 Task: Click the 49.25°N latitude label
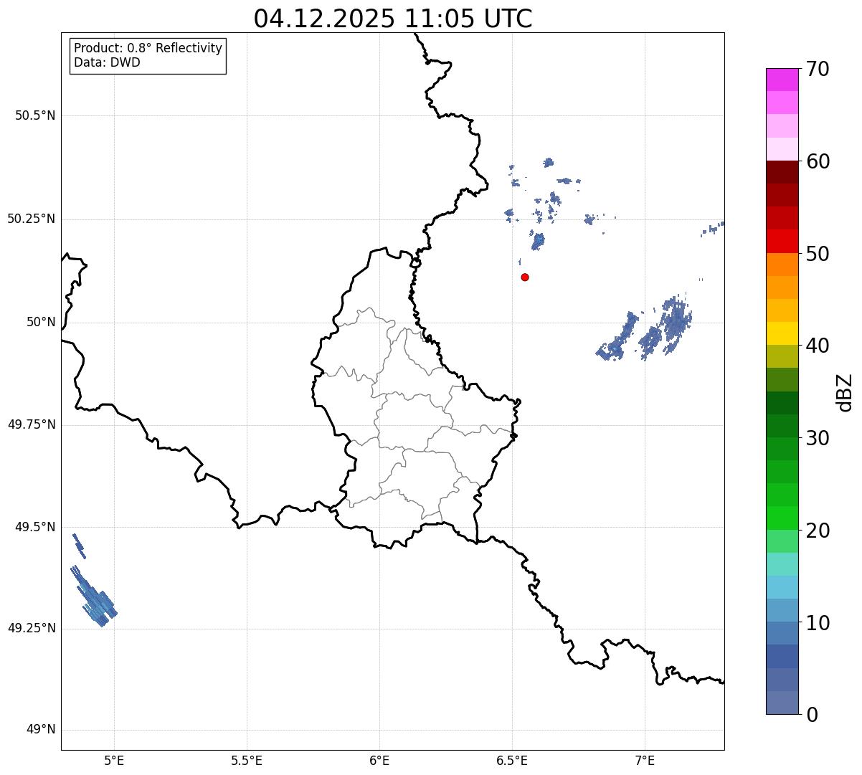(32, 628)
